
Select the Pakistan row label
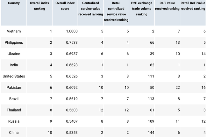[x=14, y=88]
